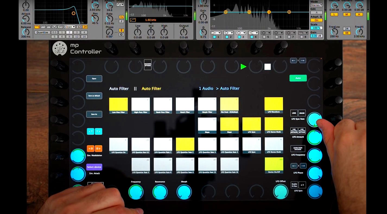The image size is (387, 214).
Task: Tap the Low-Pass Filter pad
Action: [118, 106]
